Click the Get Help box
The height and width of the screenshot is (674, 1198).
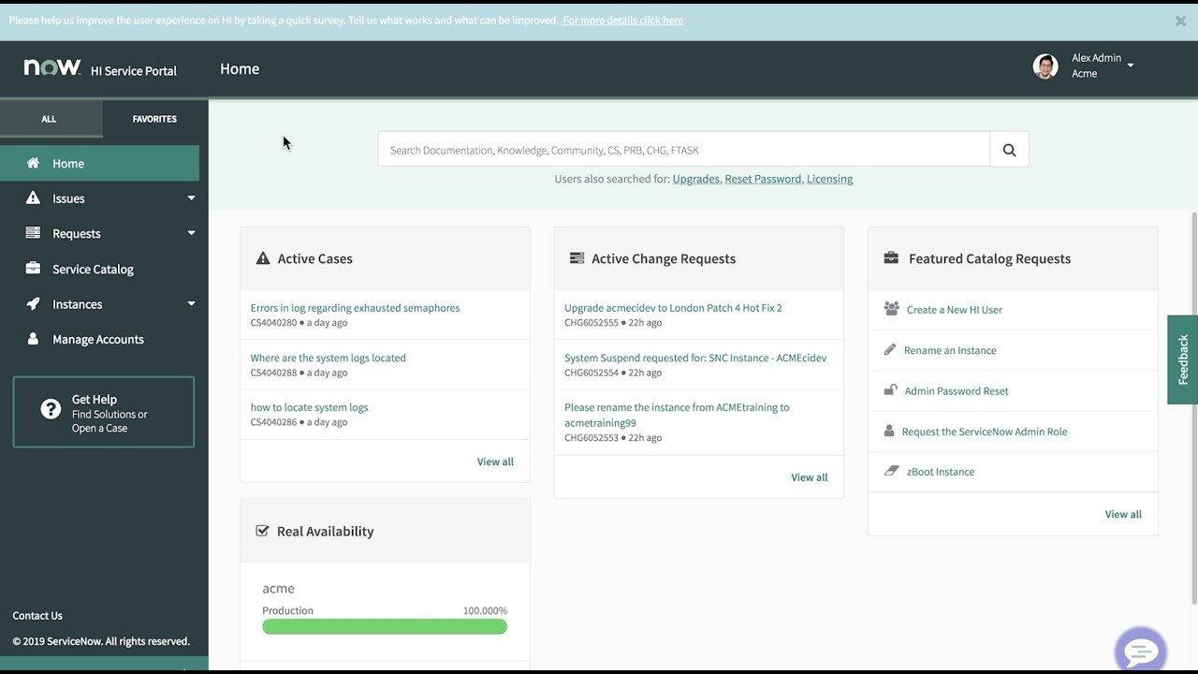click(x=104, y=412)
